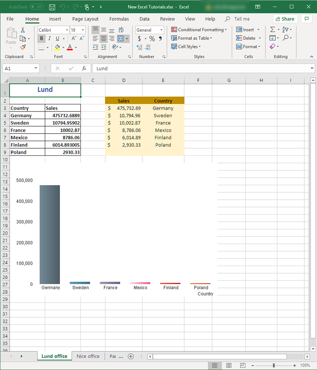
Task: Click the Percent Style icon
Action: (x=152, y=38)
